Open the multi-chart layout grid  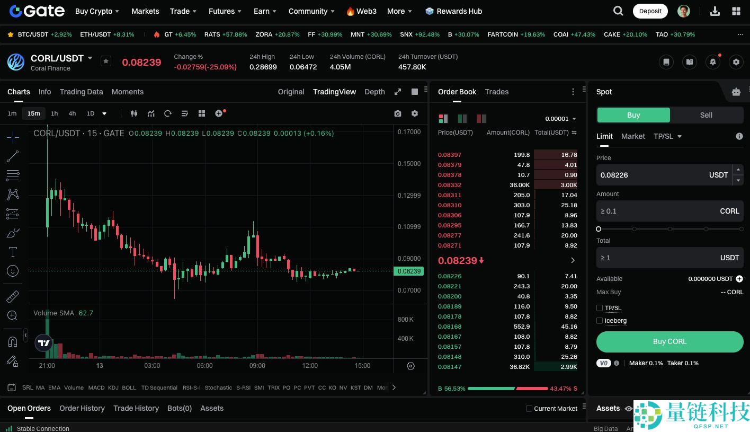(202, 113)
